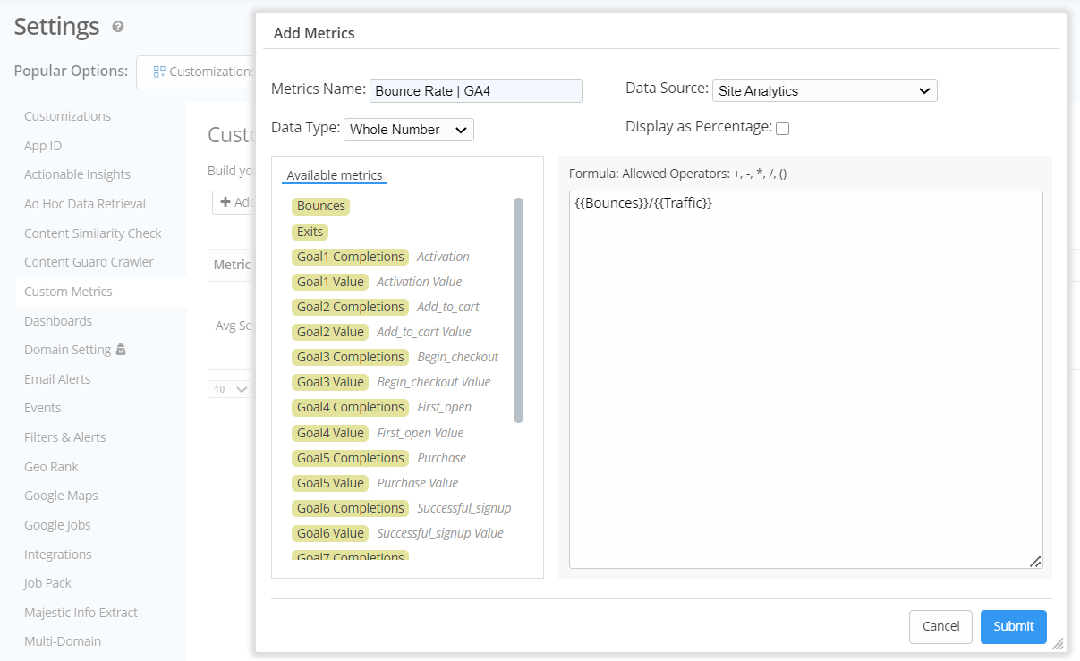Add the Goal5 Completions metric tag

(x=350, y=458)
